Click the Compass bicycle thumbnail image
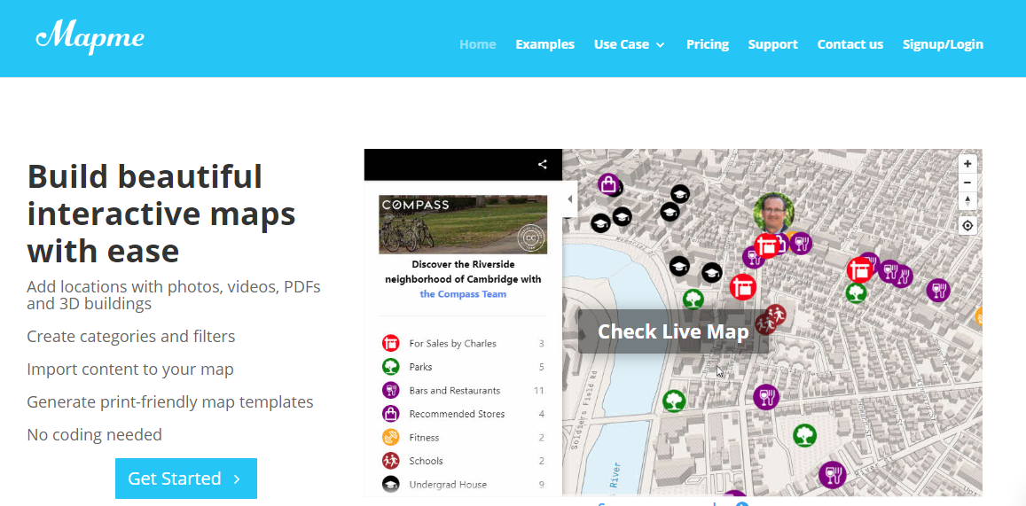 click(463, 224)
